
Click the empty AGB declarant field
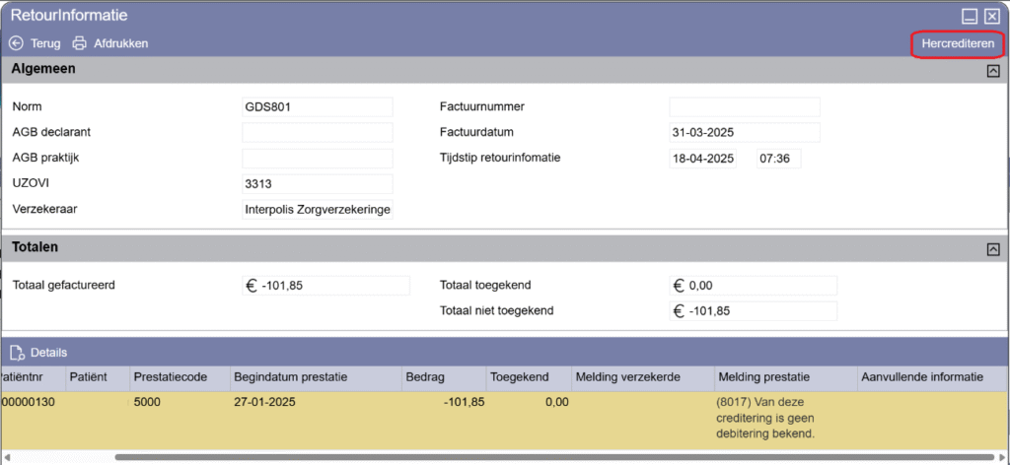point(317,132)
